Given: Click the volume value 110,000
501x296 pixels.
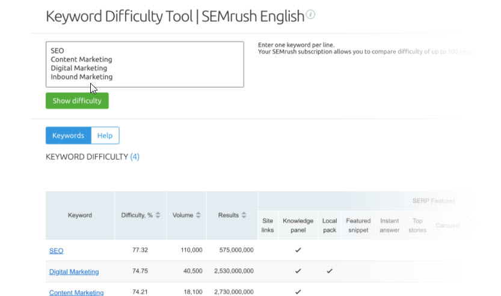Looking at the screenshot, I should click(191, 250).
